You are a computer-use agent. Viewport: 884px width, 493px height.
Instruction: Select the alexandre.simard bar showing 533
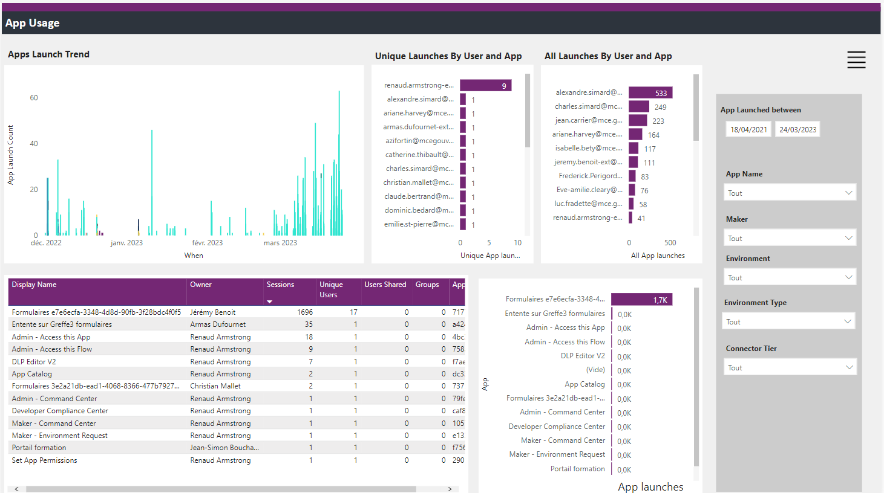click(651, 92)
